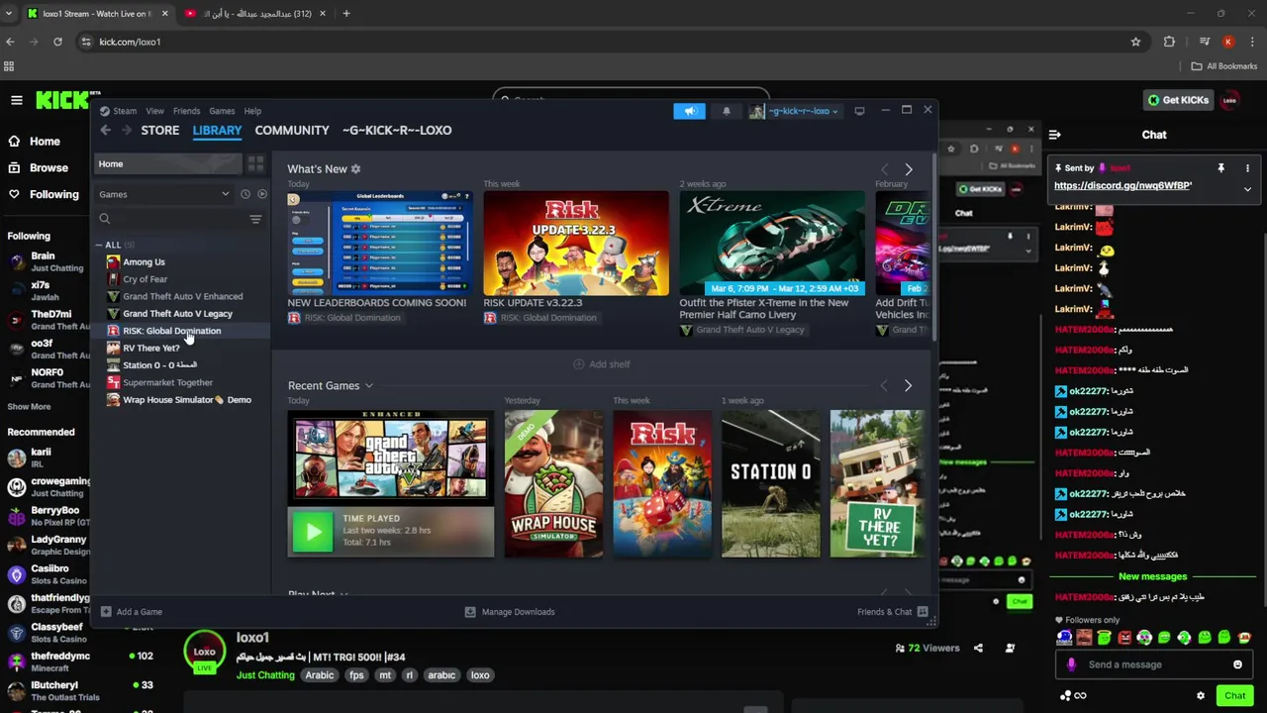Select Among Us in the library list
This screenshot has width=1267, height=713.
pyautogui.click(x=144, y=262)
